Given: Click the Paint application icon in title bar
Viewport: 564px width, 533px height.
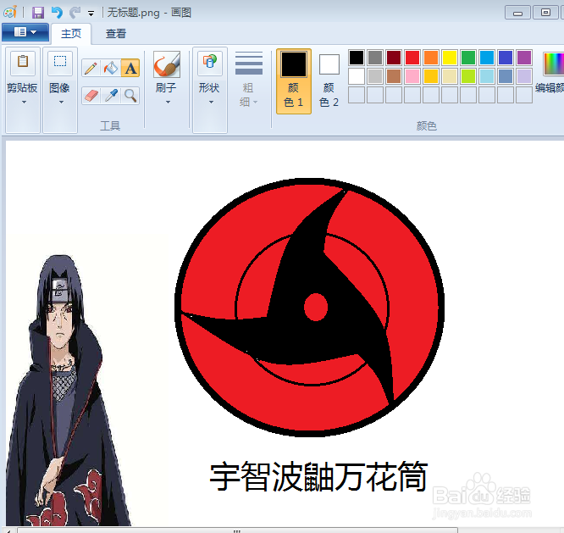Looking at the screenshot, I should [10, 13].
